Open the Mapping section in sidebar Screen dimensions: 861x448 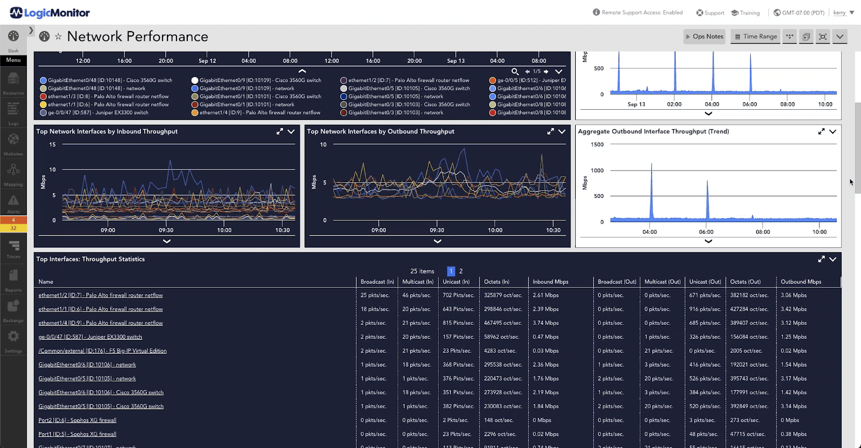click(x=13, y=174)
